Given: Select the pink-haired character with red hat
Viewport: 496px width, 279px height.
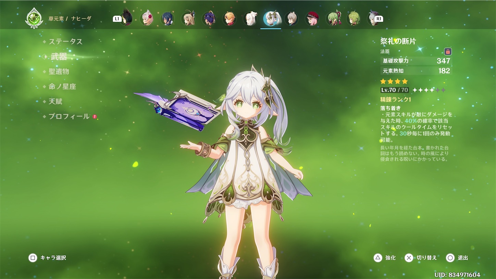Looking at the screenshot, I should [312, 18].
